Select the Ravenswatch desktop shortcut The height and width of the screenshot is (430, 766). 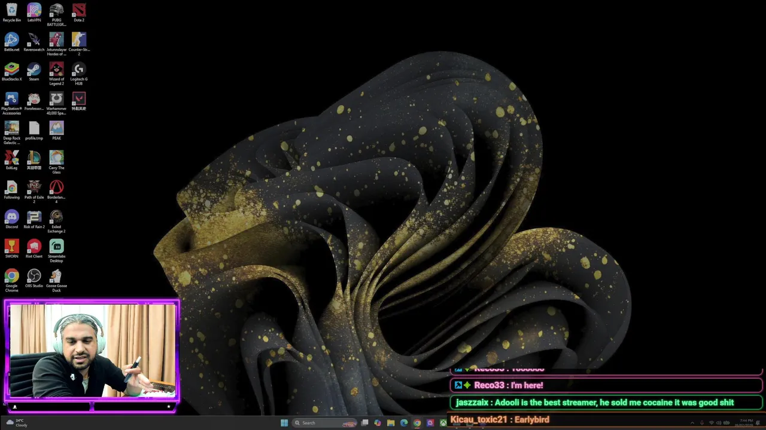(x=34, y=42)
